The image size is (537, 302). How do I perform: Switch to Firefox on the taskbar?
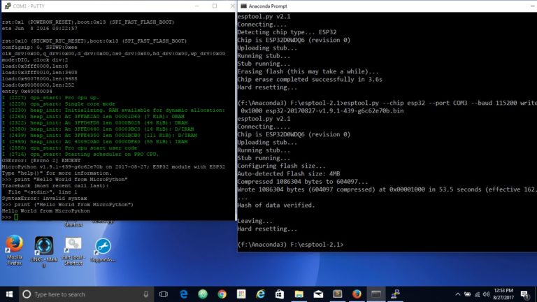coord(357,294)
